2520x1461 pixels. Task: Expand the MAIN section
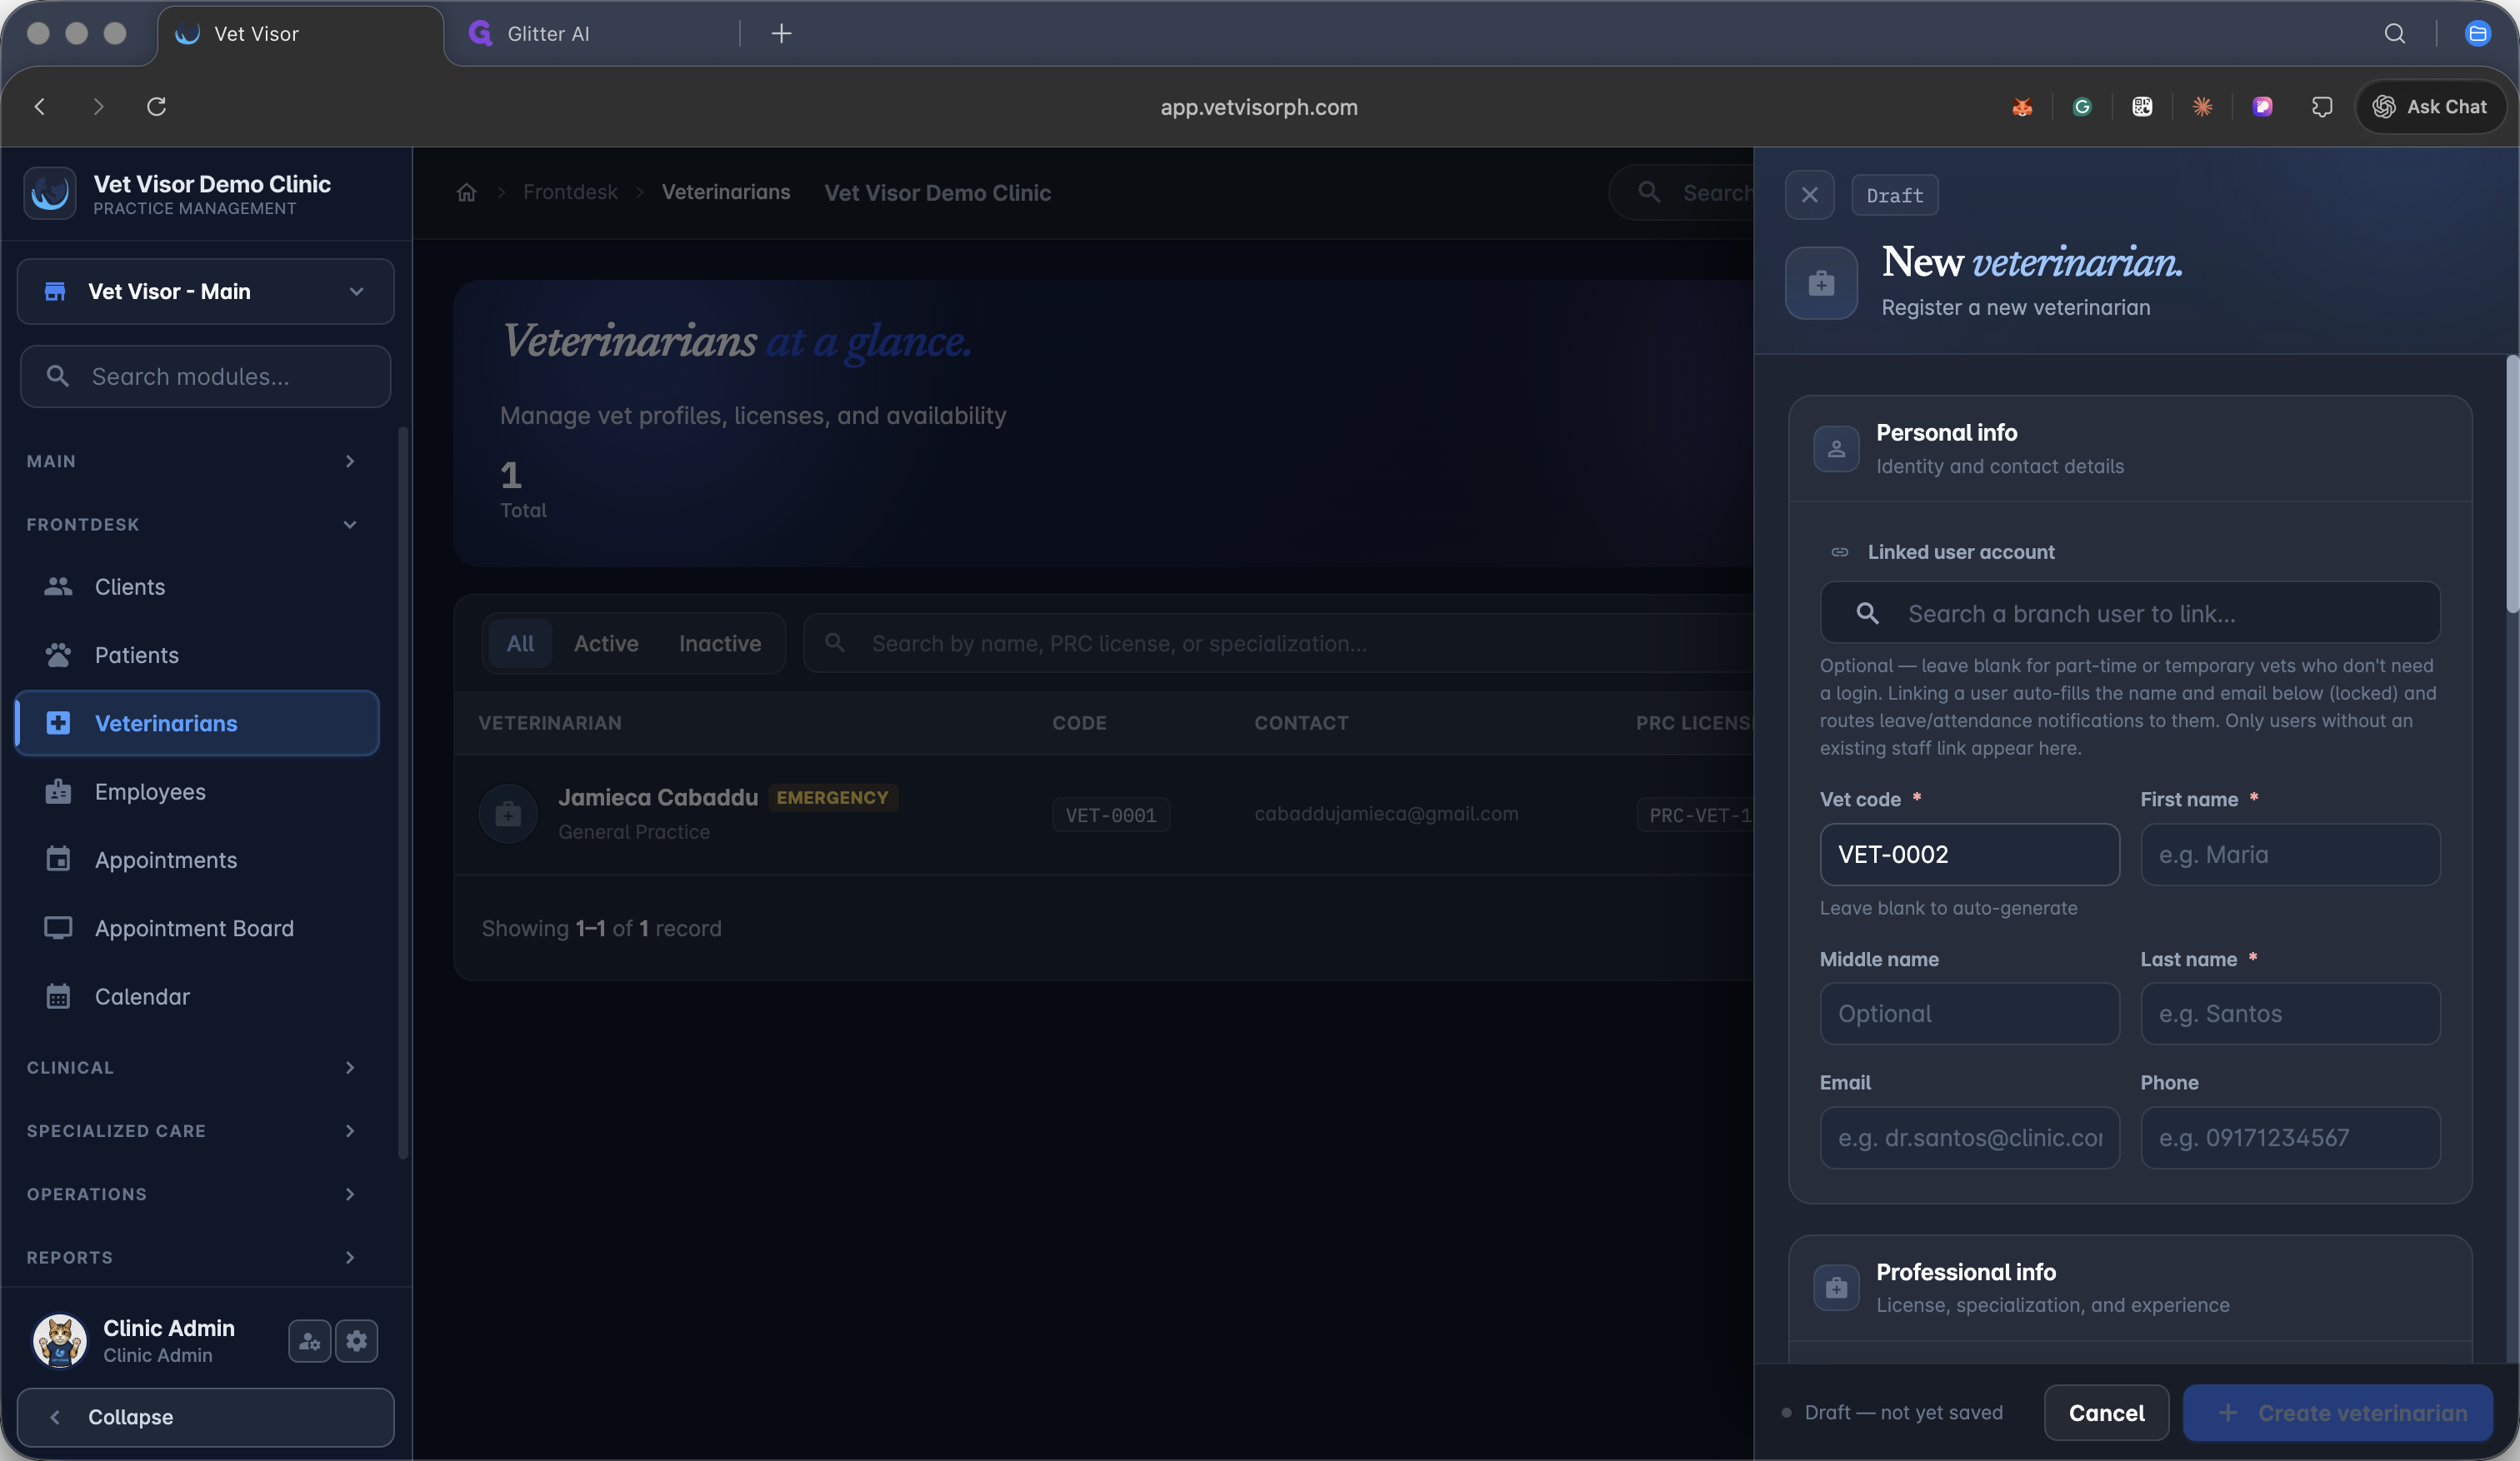(192, 461)
